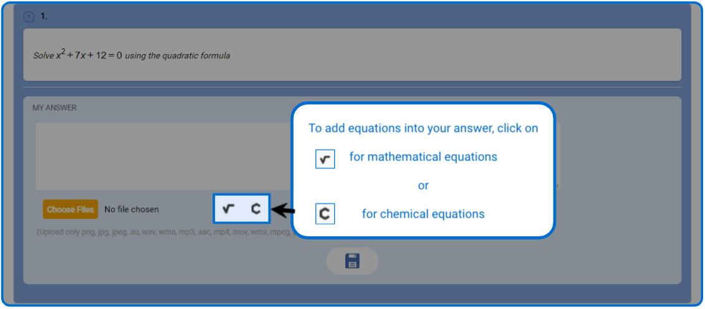Click the black arrow pointing to equation icons
The height and width of the screenshot is (309, 705).
284,210
